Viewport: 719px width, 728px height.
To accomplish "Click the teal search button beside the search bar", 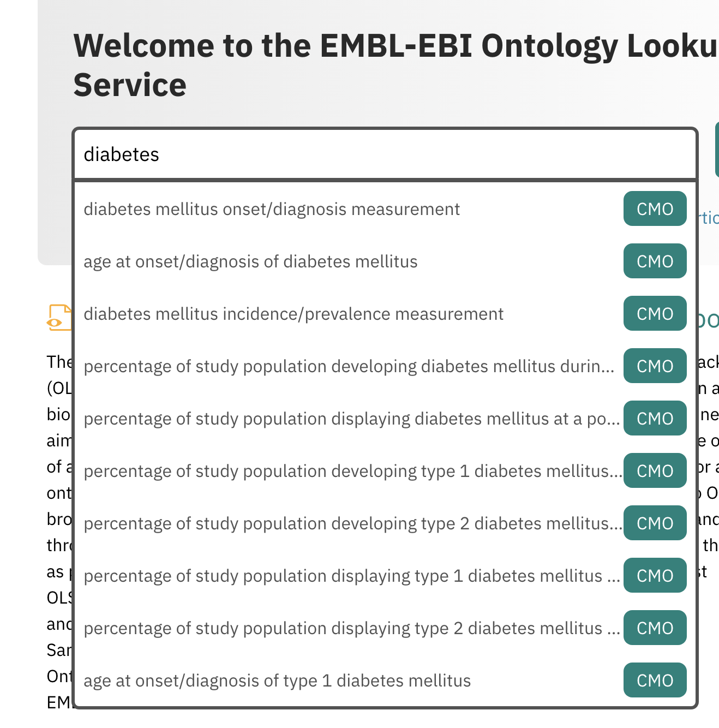I will 717,154.
